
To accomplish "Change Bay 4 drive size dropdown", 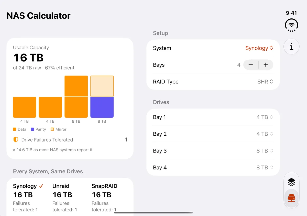I will [x=265, y=168].
